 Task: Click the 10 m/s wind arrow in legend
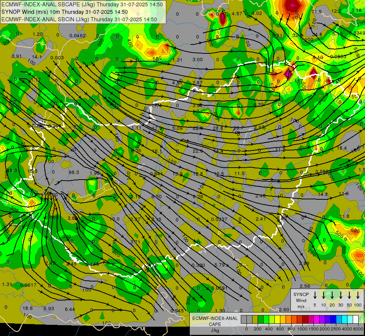[x=323, y=295]
